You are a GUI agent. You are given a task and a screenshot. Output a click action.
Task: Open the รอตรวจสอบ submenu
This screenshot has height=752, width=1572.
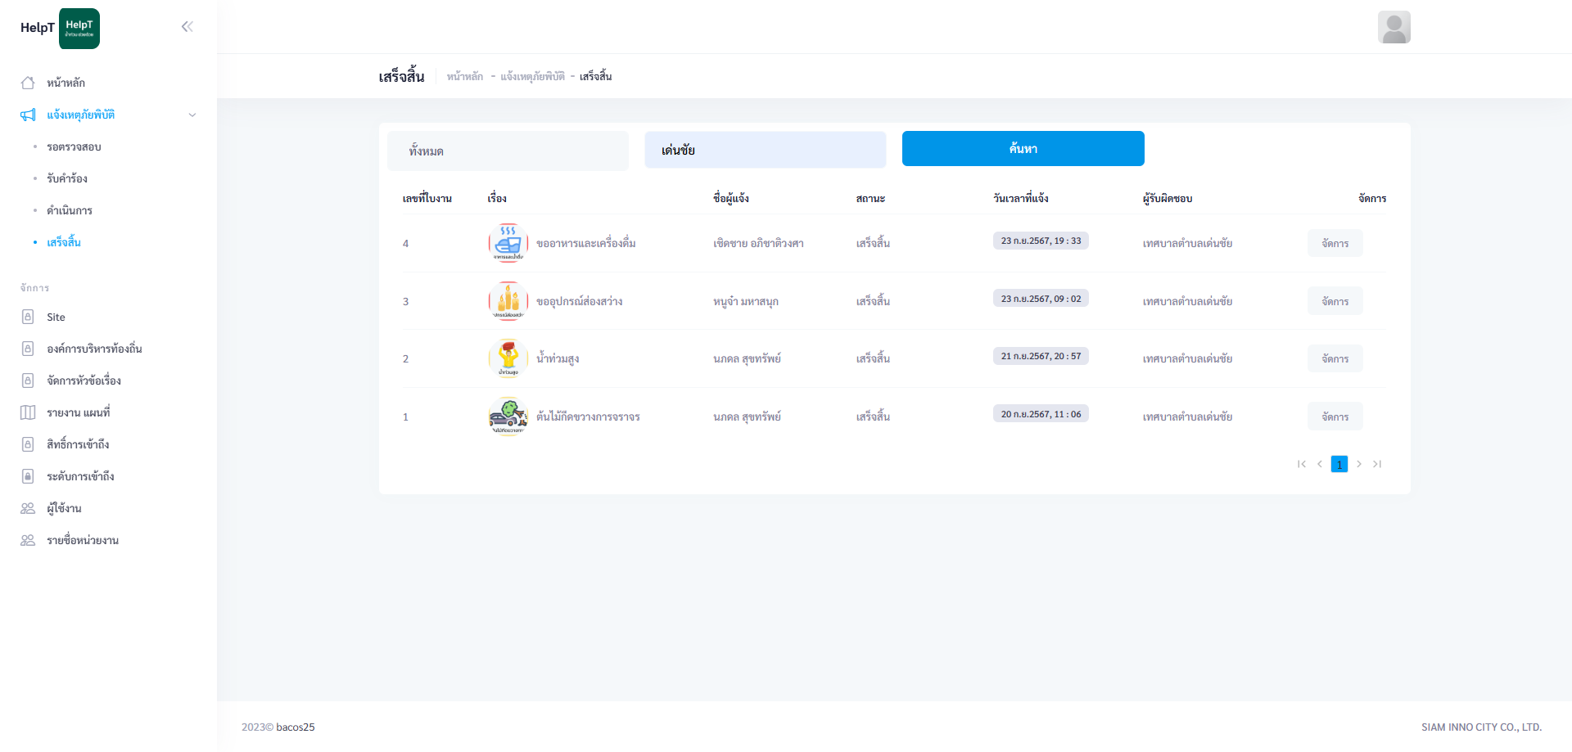point(75,146)
